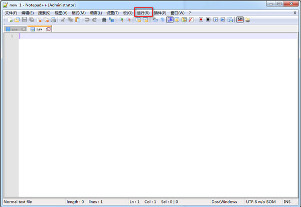Create a new document with the New icon
Image resolution: width=301 pixels, height=207 pixels.
pyautogui.click(x=10, y=20)
